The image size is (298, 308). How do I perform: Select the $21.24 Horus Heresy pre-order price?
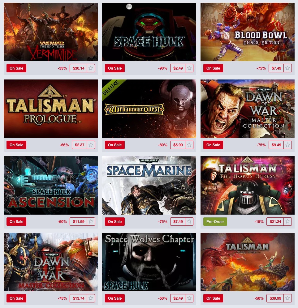coord(275,222)
